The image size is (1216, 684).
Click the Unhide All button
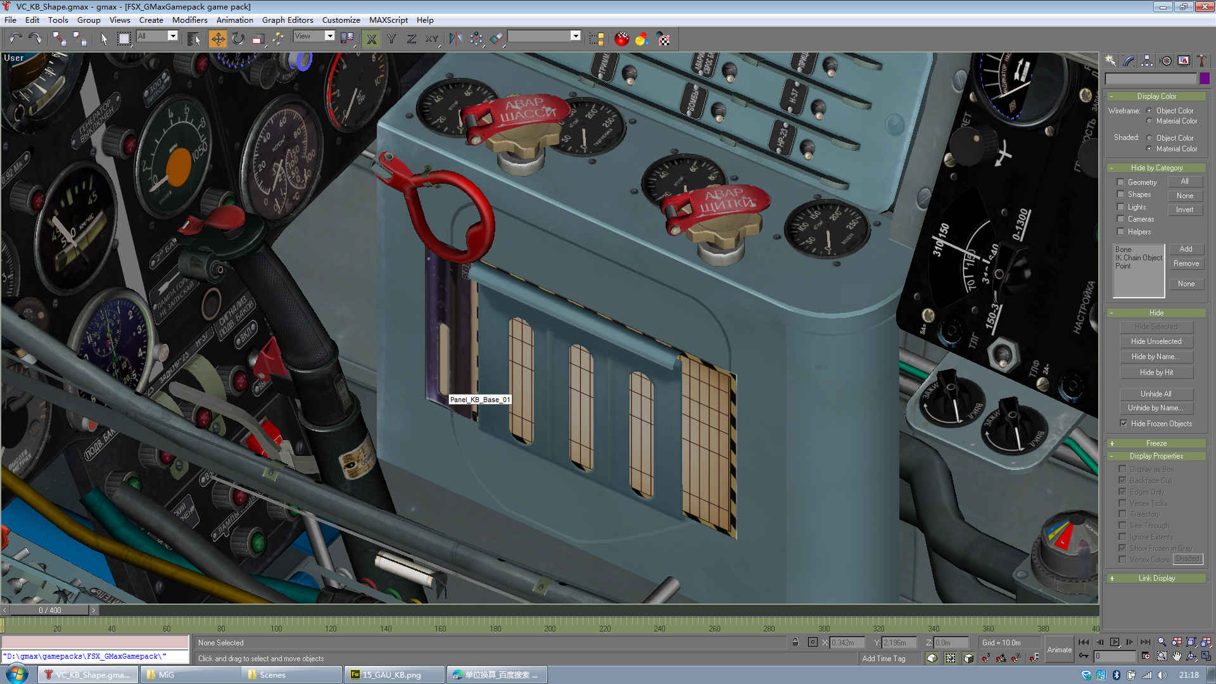pos(1156,394)
